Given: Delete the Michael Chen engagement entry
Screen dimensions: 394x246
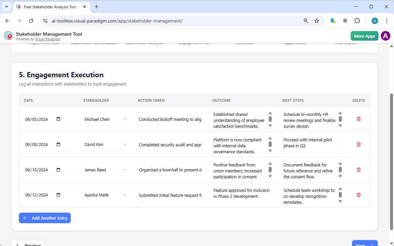Looking at the screenshot, I should 358,119.
